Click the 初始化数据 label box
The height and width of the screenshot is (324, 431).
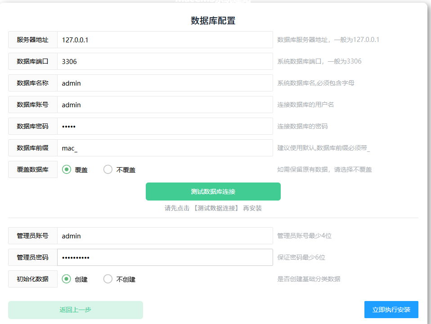tap(33, 279)
